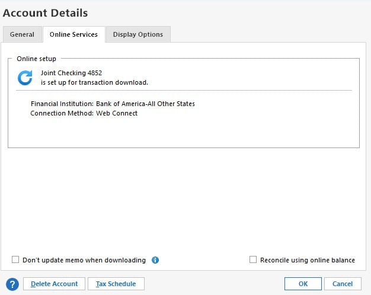Toggle Reconcile using online balance checkbox

click(253, 260)
